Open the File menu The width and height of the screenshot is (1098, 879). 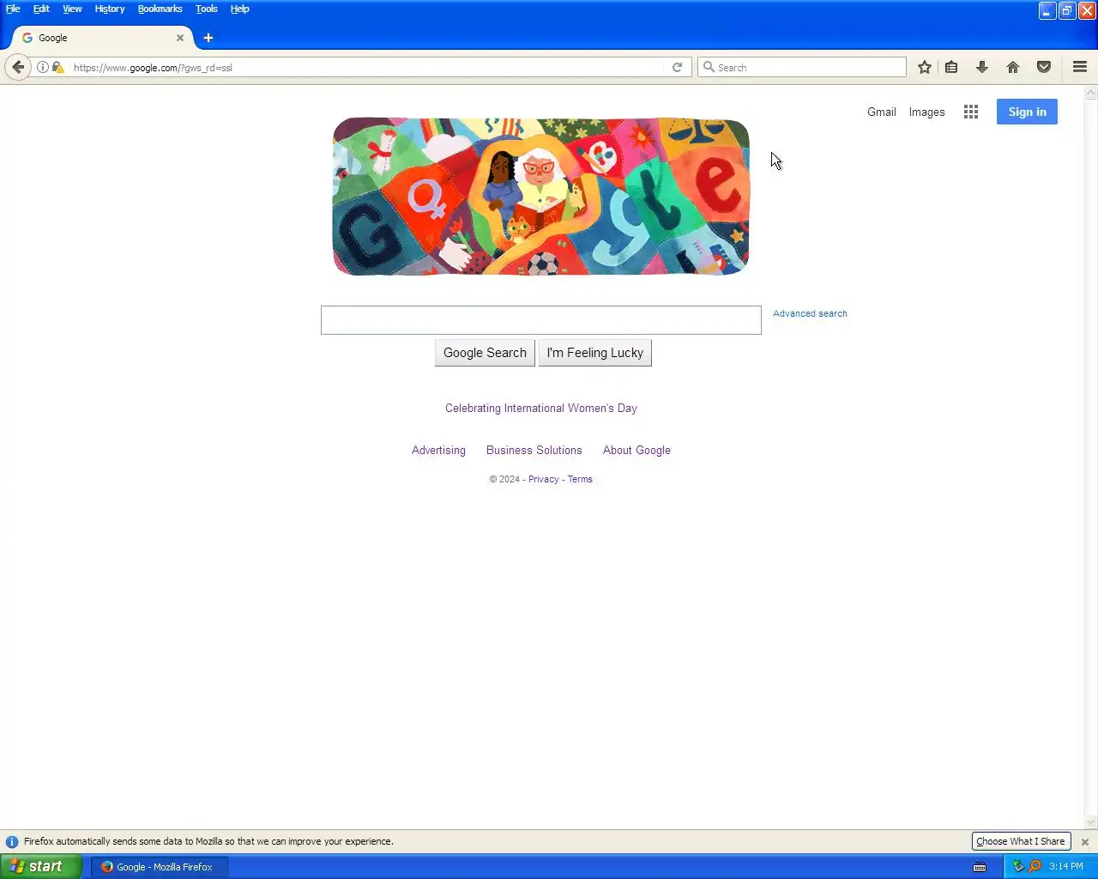point(13,9)
